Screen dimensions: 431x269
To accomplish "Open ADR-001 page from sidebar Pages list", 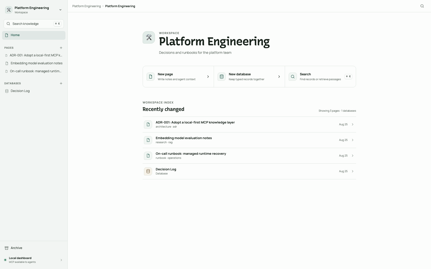I will (x=34, y=55).
